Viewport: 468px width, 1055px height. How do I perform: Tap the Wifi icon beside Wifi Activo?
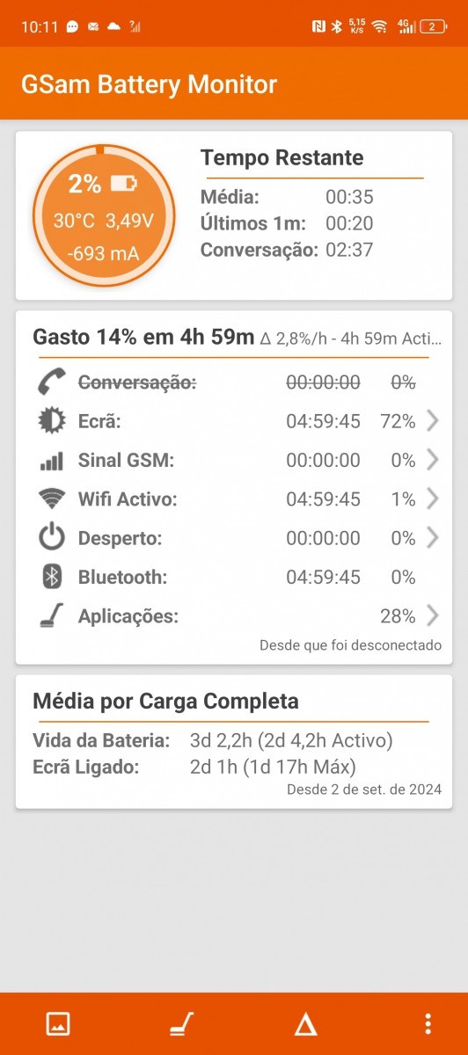pyautogui.click(x=52, y=498)
